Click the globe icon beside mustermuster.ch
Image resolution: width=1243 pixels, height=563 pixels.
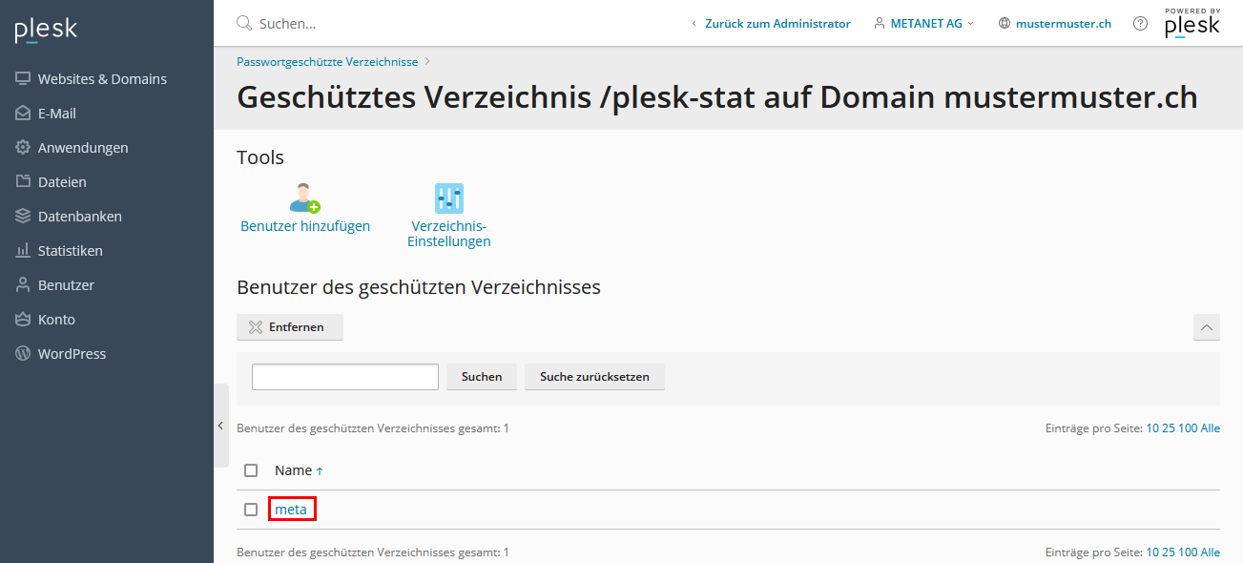(x=1005, y=24)
